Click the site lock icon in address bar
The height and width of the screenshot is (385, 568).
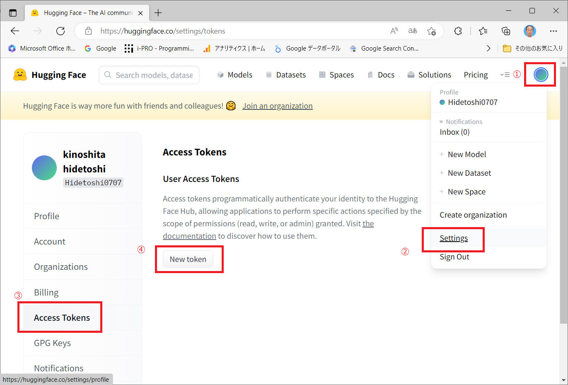(x=88, y=31)
